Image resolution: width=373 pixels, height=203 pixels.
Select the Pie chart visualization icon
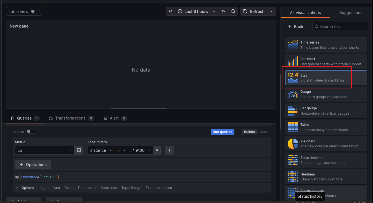(x=293, y=144)
